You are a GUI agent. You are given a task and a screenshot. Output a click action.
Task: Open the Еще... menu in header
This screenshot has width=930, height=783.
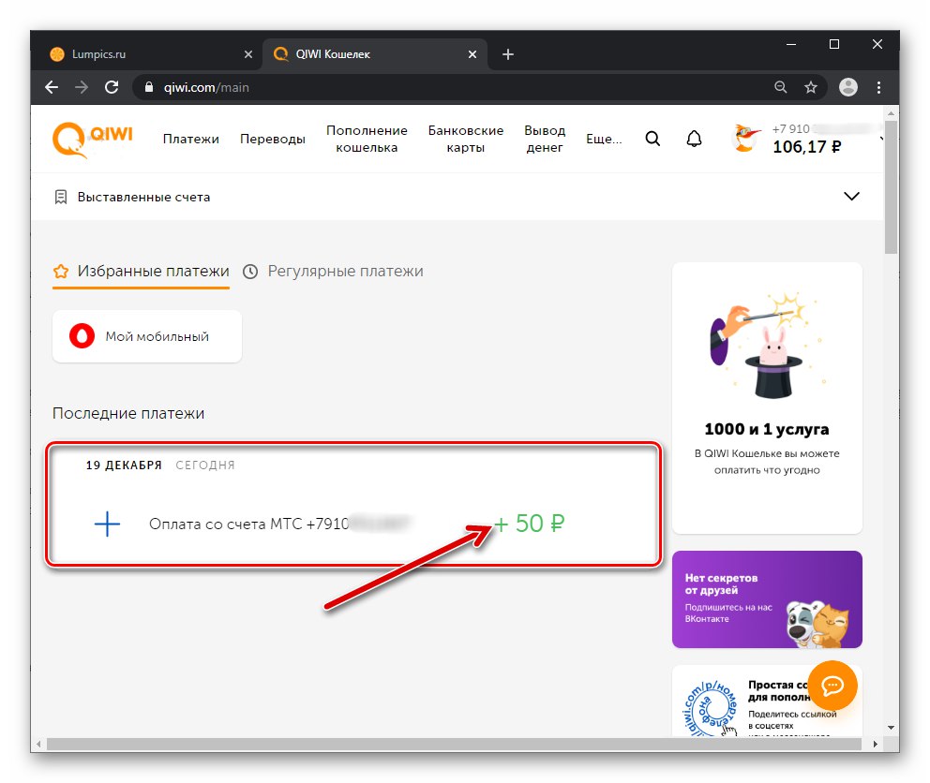coord(604,139)
